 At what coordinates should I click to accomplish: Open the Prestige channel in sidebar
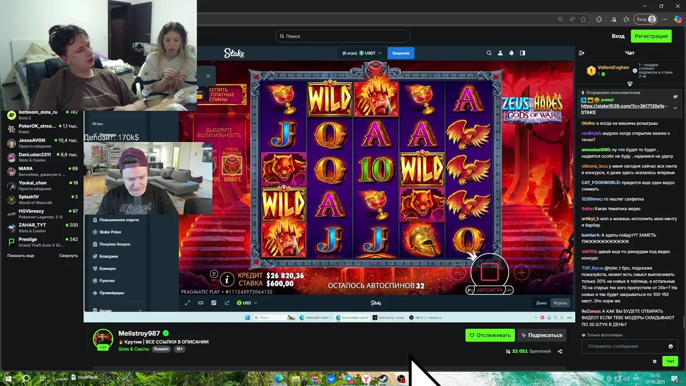point(42,242)
